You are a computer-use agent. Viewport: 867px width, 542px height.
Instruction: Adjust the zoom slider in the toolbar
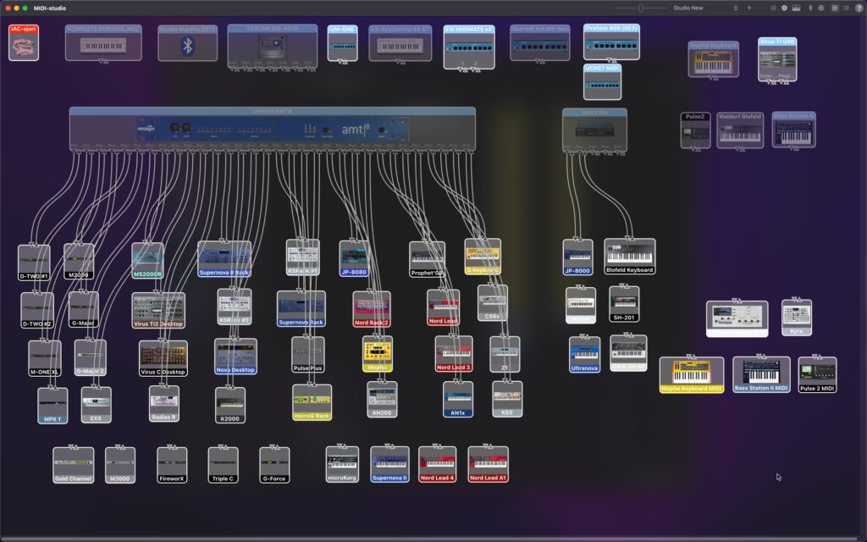[641, 8]
